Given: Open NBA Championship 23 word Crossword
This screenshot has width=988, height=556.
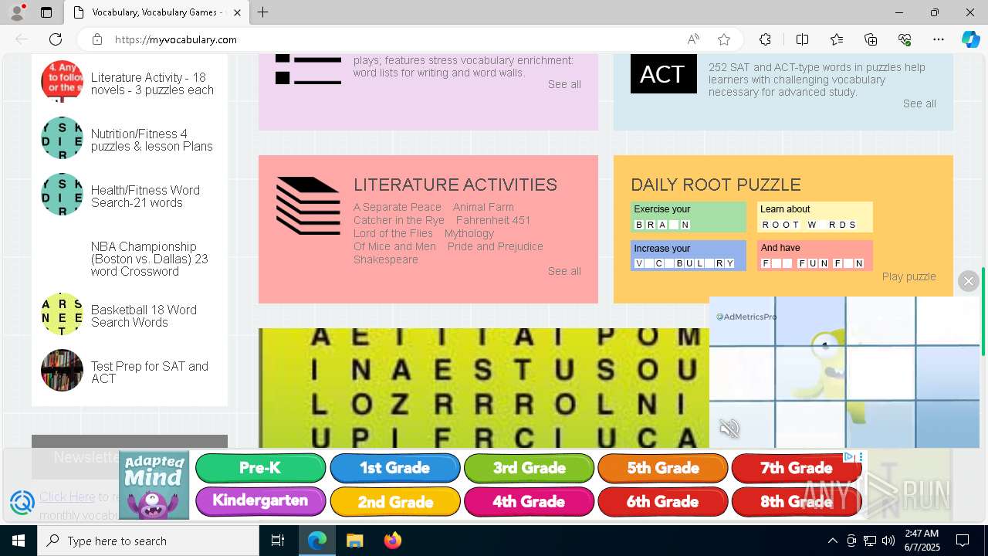Looking at the screenshot, I should pos(149,259).
